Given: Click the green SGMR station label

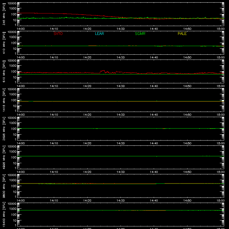Looking at the screenshot, I should [140, 33].
